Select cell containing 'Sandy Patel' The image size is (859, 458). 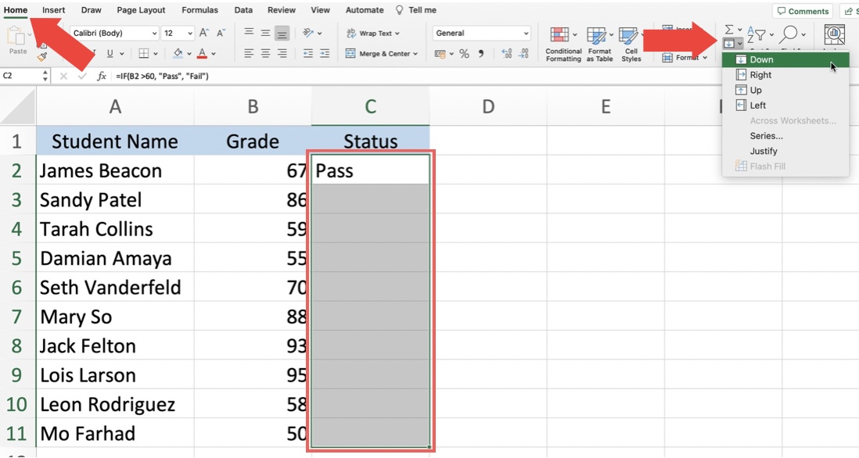point(115,200)
